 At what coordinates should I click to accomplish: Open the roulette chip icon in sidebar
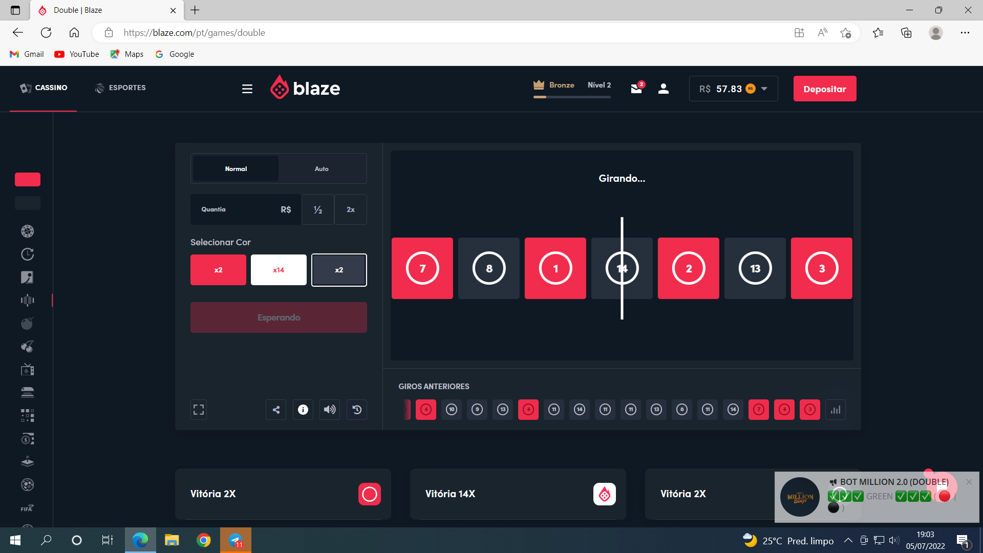coord(28,231)
